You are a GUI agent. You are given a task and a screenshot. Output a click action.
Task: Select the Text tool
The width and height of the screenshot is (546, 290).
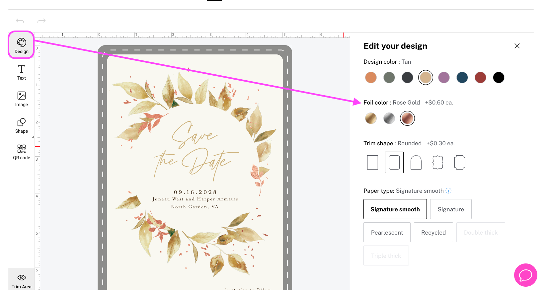pos(22,72)
